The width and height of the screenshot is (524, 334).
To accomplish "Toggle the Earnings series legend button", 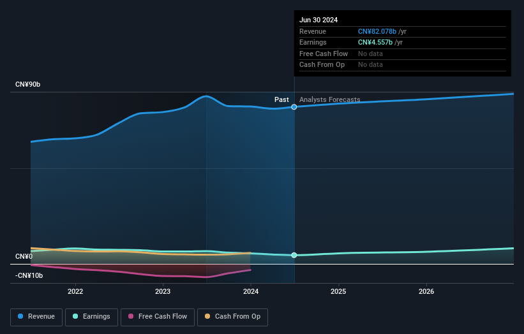I will 91,317.
